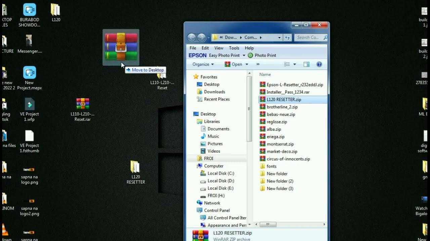Select Installer__Pass_1234.rar archive icon
This screenshot has width=430, height=241.
click(x=262, y=92)
